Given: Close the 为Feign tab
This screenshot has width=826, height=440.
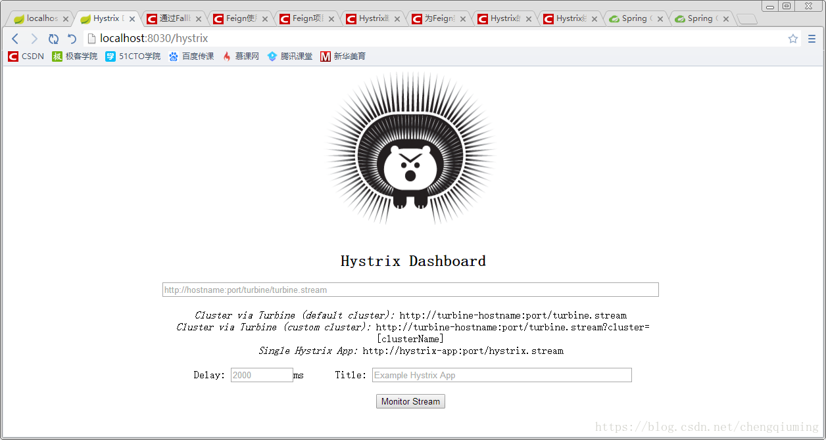Looking at the screenshot, I should 463,19.
